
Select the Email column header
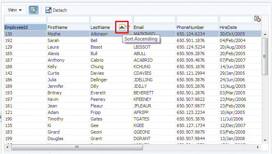tap(154, 27)
